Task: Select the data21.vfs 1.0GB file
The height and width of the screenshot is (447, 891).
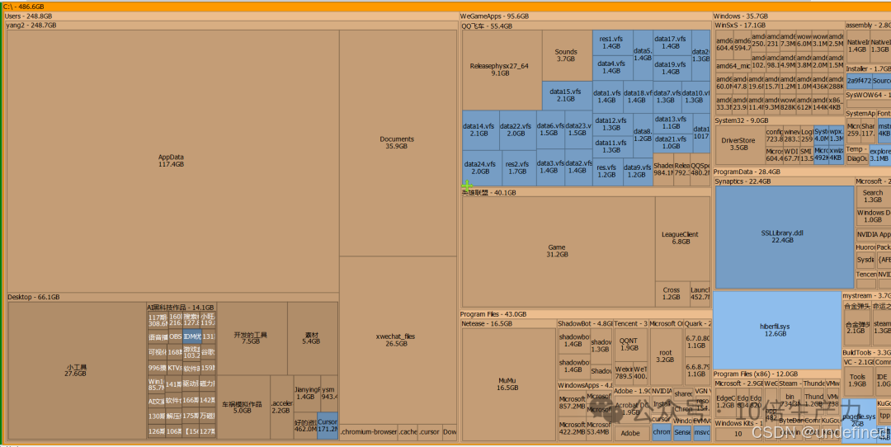Action: coord(672,143)
